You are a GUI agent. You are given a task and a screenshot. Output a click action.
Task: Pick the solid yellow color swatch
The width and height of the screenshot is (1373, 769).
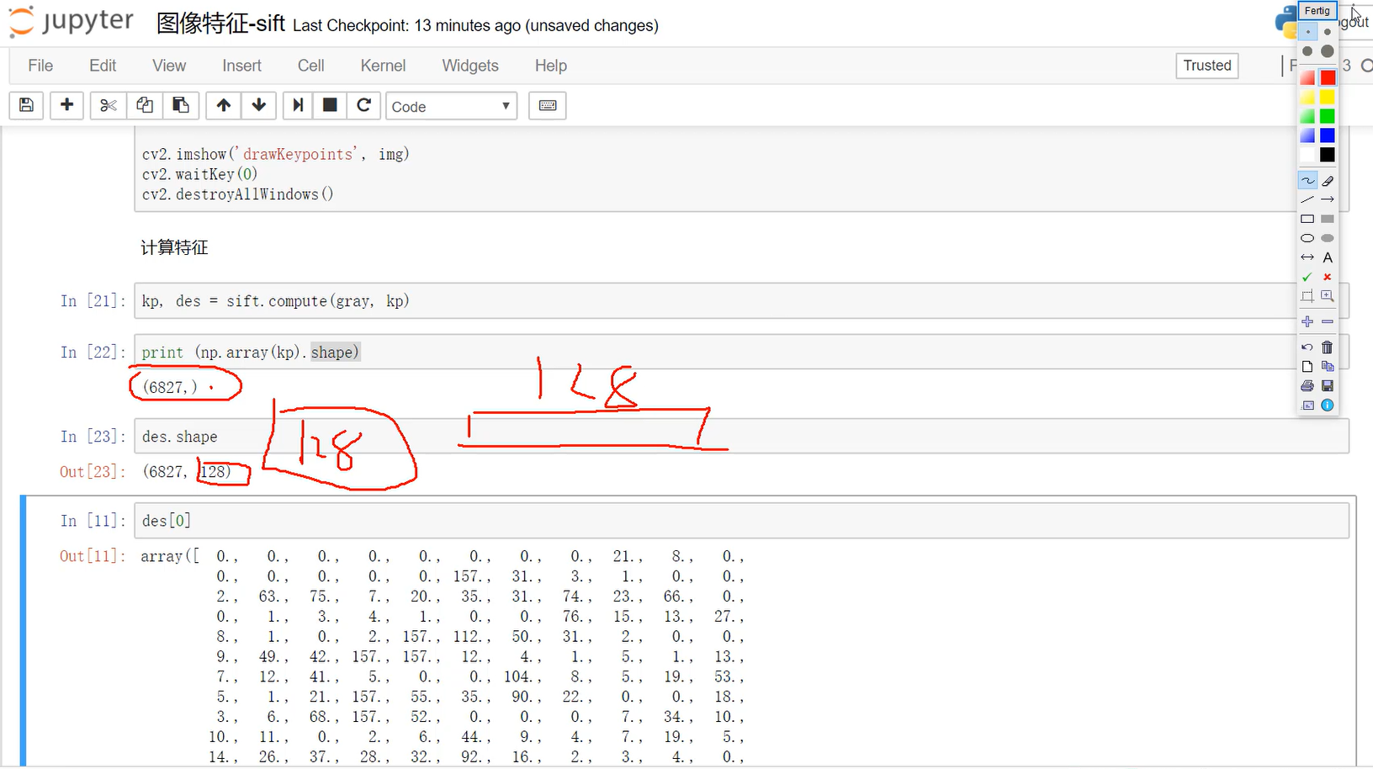coord(1328,97)
